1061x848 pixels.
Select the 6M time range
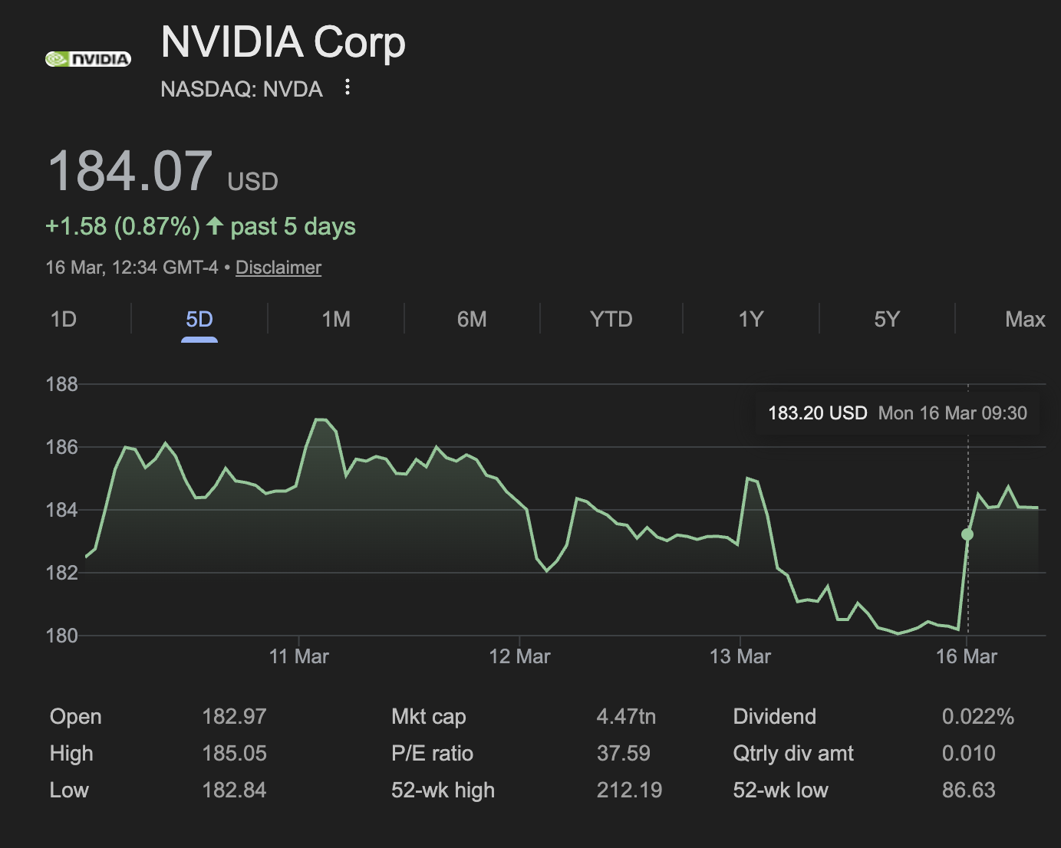(473, 319)
